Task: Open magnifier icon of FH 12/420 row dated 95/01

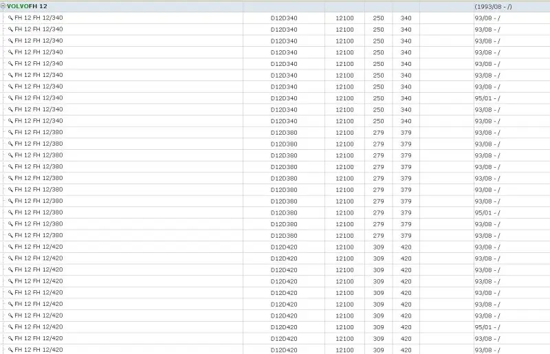Action: point(10,327)
